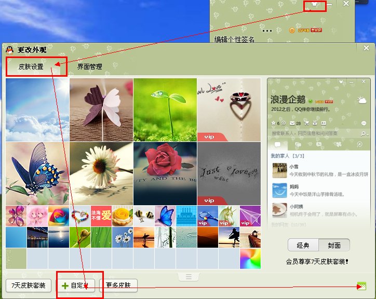This screenshot has width=376, height=299.
Task: Open skin changer shirt icon in QQ main window
Action: pos(315,4)
